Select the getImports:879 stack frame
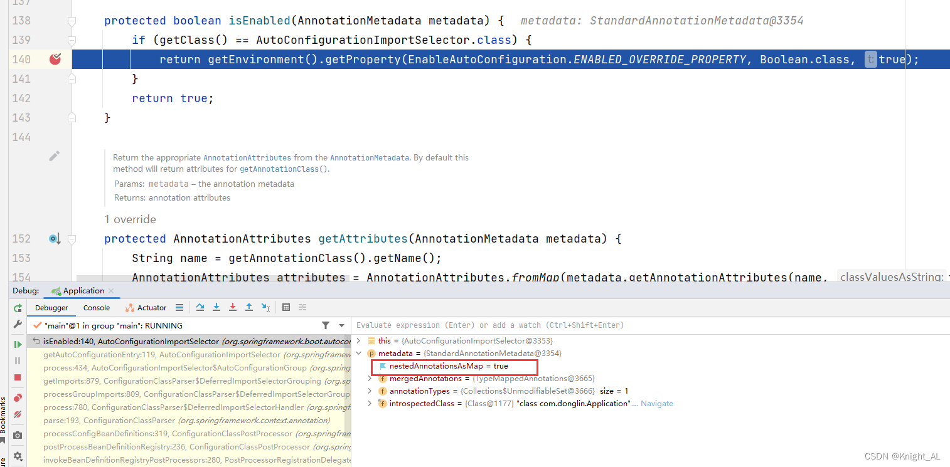Screen dimensions: 950x467 [189, 381]
